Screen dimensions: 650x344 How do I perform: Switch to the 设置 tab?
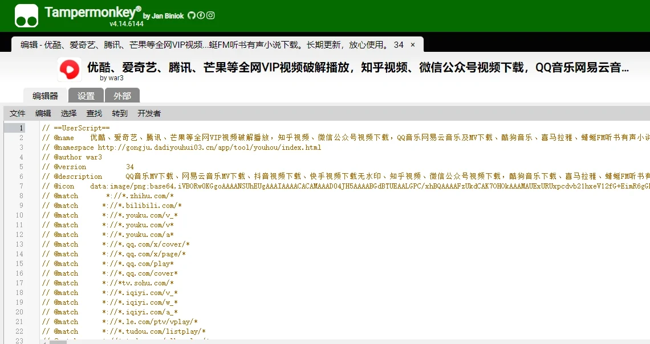[x=86, y=96]
